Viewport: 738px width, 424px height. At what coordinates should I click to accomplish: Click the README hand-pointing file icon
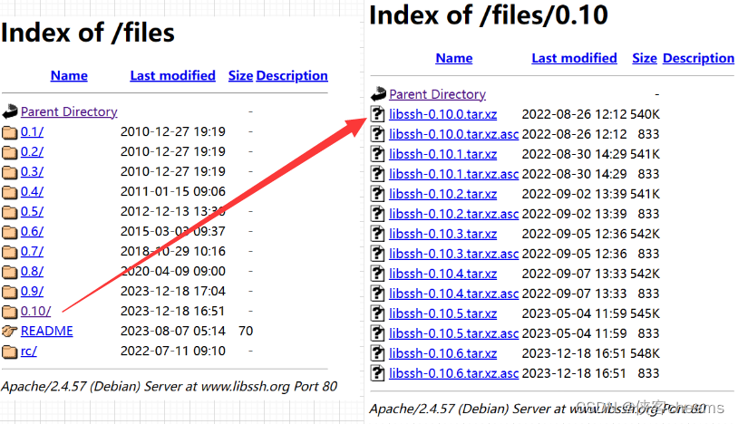coord(9,332)
